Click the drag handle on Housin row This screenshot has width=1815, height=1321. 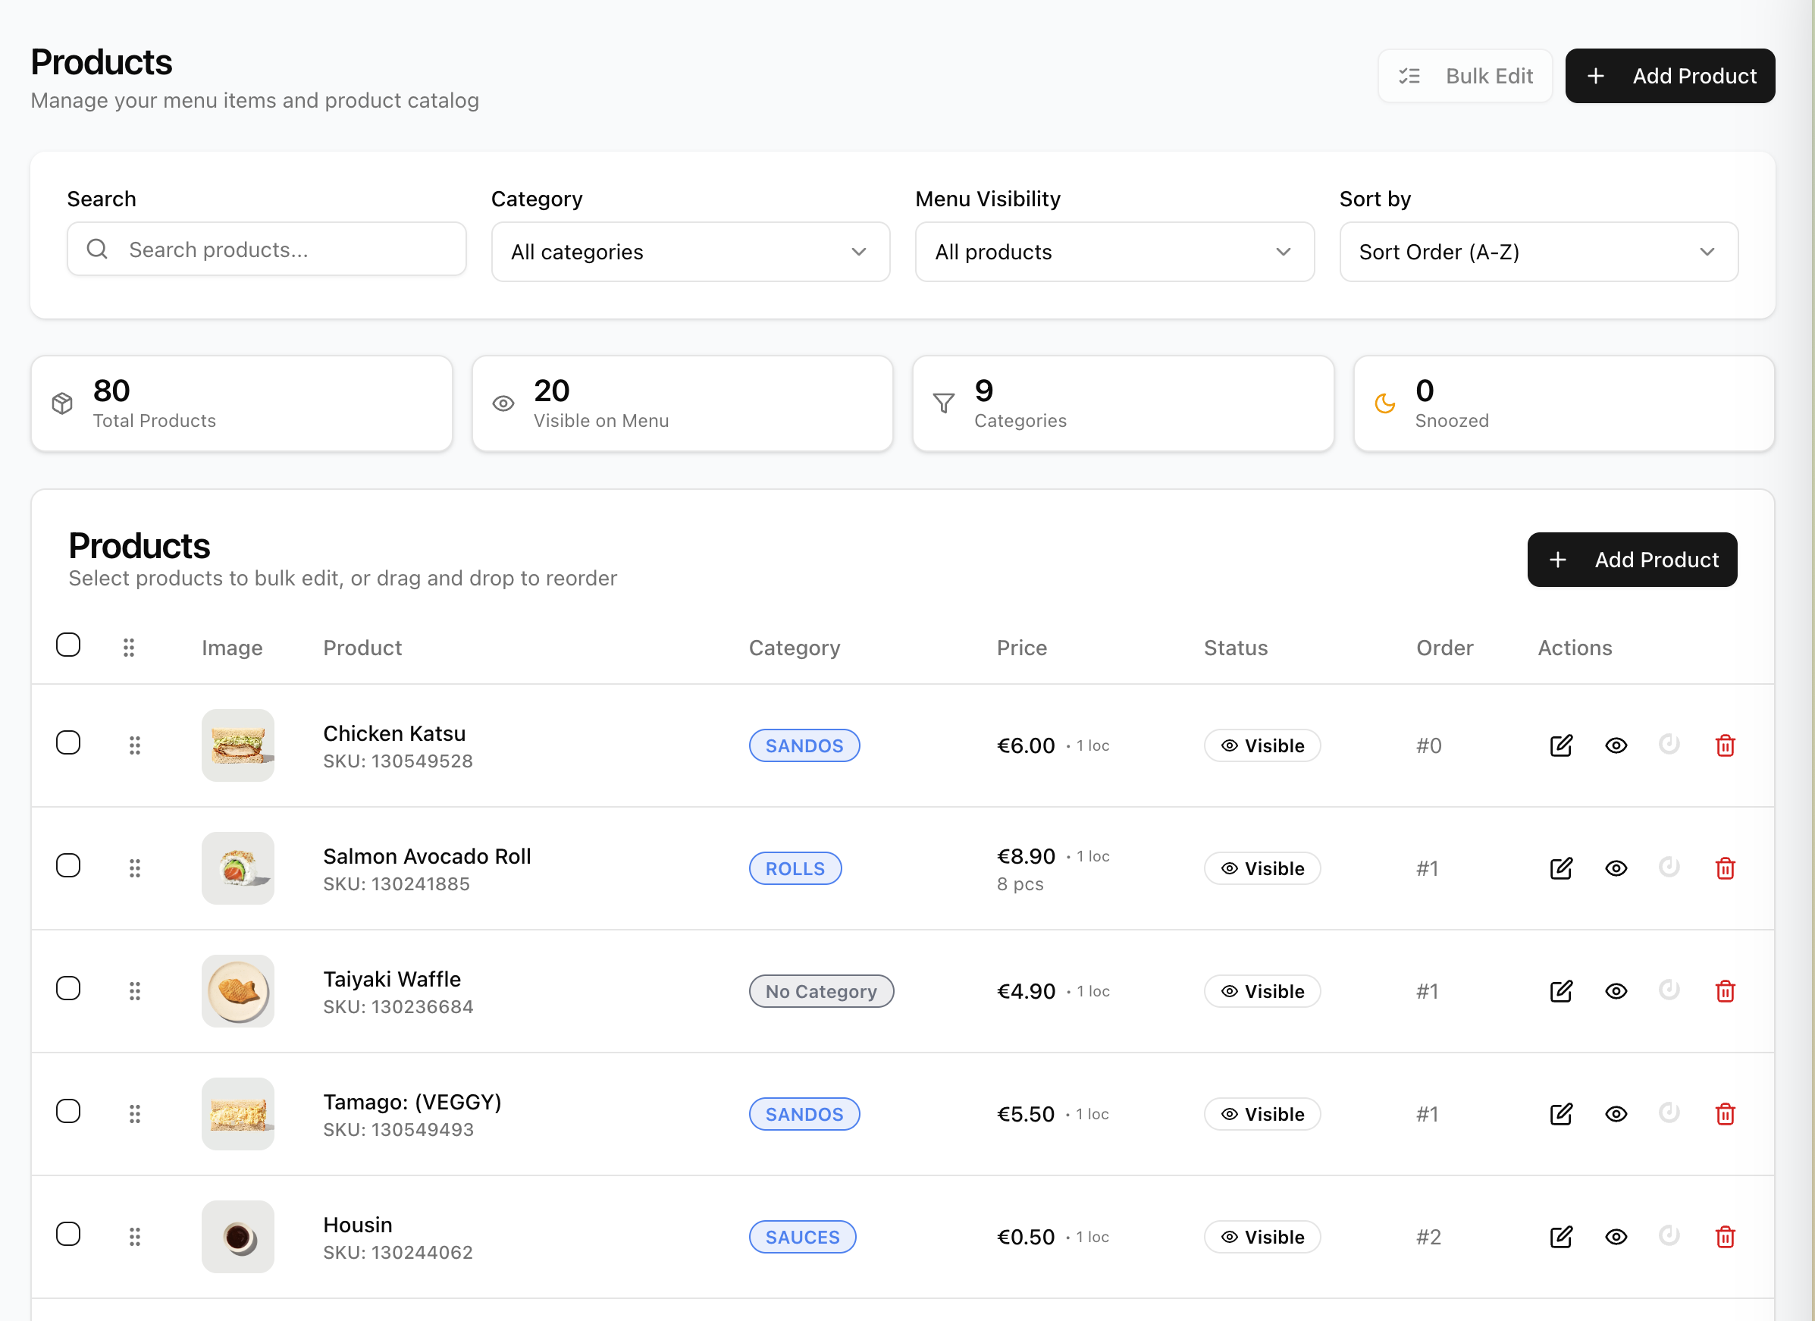(x=134, y=1236)
